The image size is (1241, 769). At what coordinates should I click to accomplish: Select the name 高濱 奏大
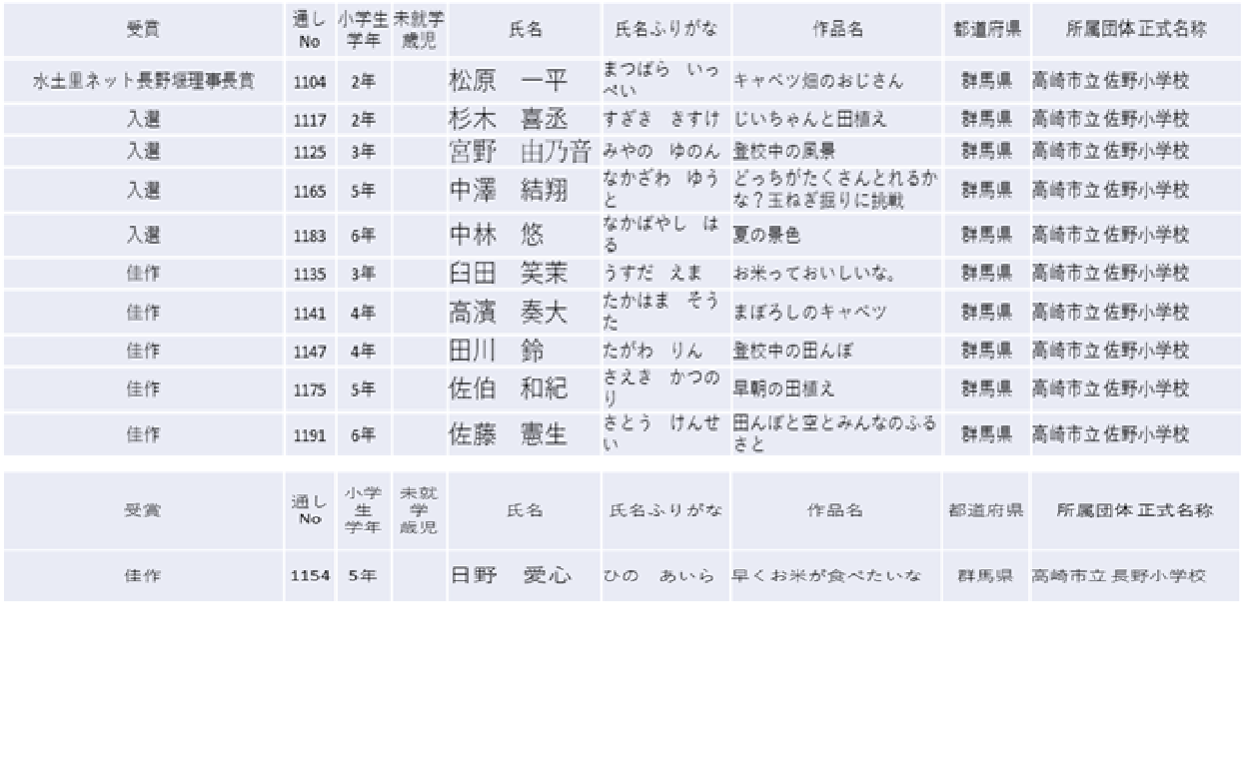[x=508, y=313]
